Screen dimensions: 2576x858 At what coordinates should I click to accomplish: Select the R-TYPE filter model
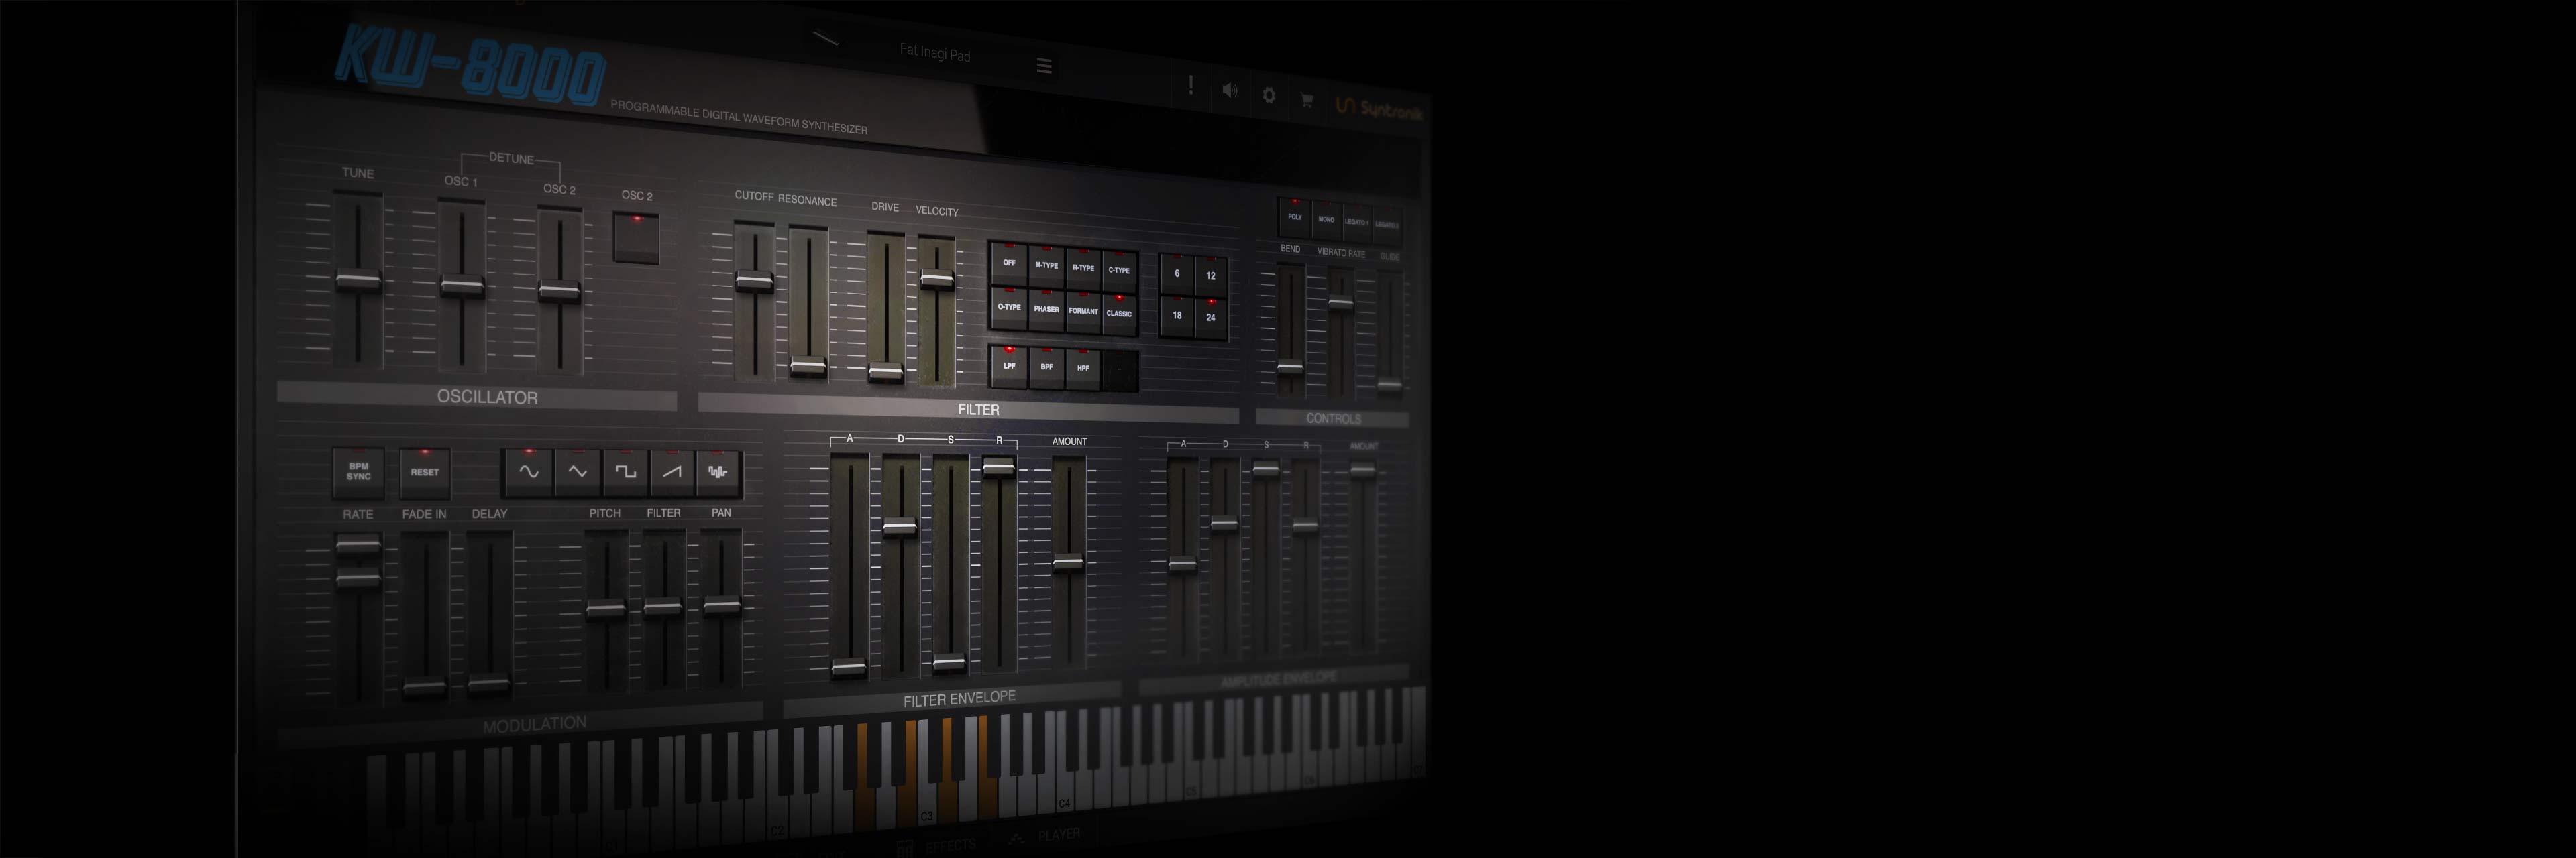pos(1083,269)
